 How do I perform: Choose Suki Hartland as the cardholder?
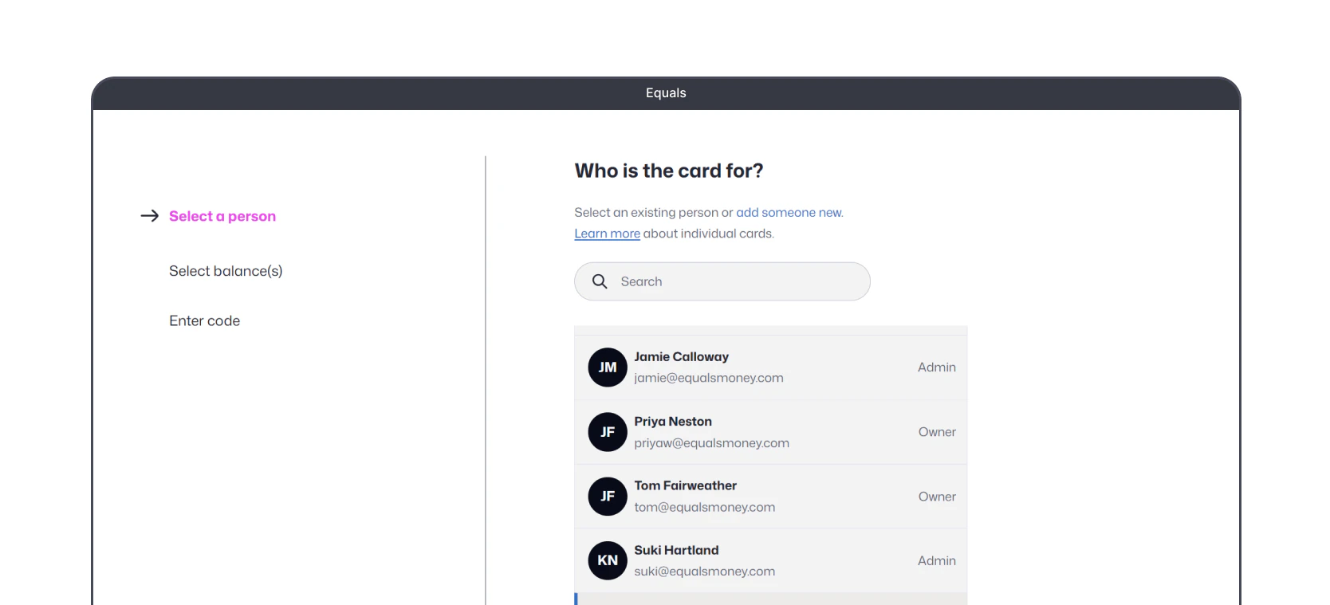[x=770, y=560]
